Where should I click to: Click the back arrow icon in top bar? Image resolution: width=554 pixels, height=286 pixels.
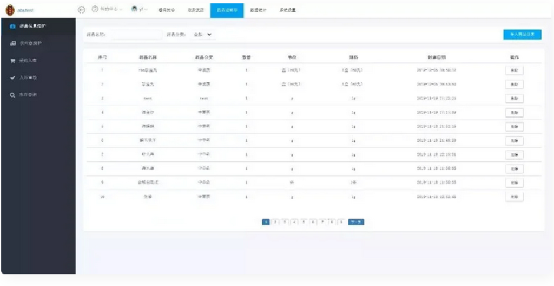pyautogui.click(x=81, y=10)
